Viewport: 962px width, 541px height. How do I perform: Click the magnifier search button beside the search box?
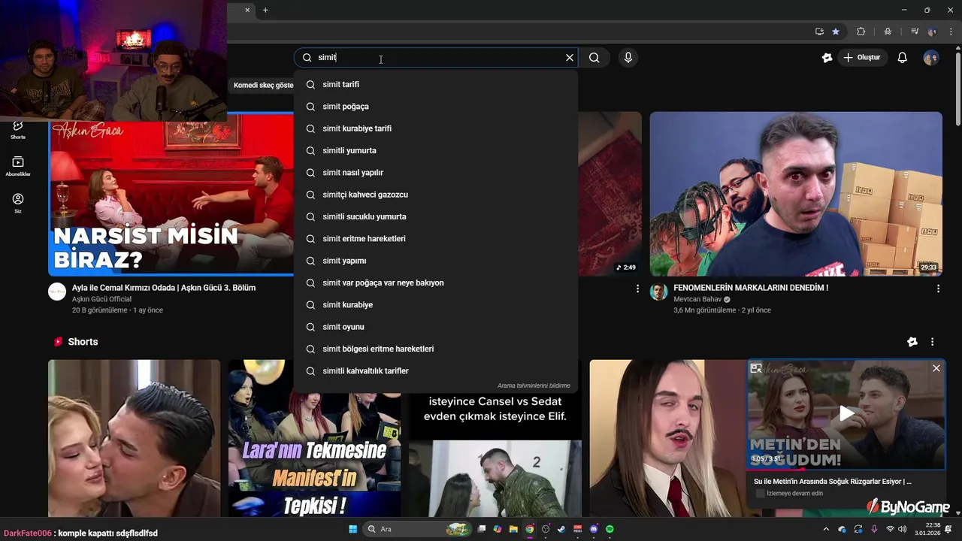coord(594,58)
